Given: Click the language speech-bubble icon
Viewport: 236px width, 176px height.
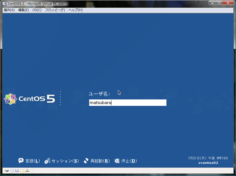Looking at the screenshot, I should [21, 161].
